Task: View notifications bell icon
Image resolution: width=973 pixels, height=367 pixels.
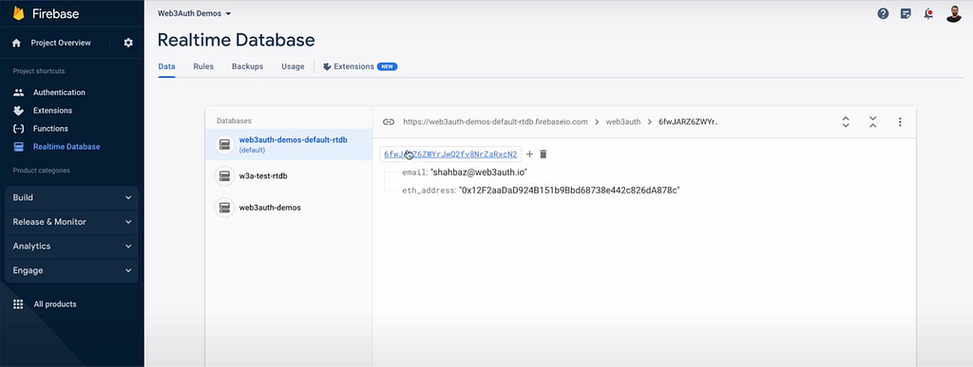Action: click(x=928, y=13)
